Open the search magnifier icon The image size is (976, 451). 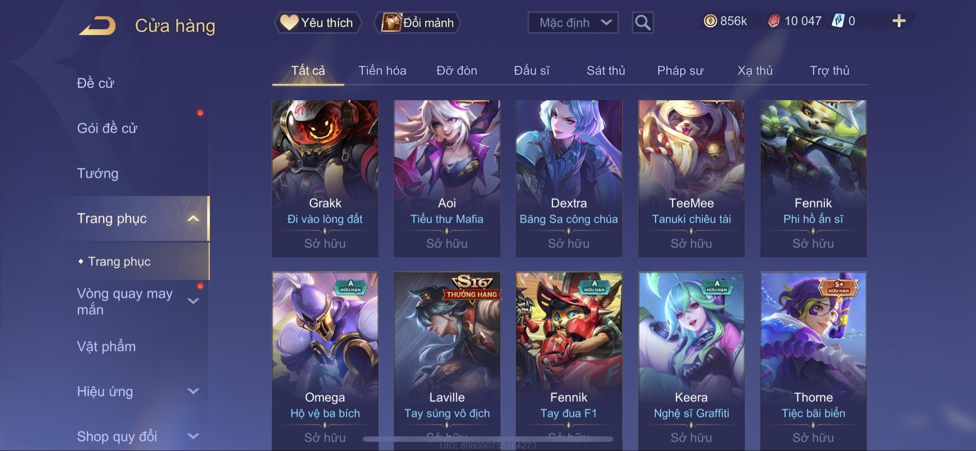[642, 22]
